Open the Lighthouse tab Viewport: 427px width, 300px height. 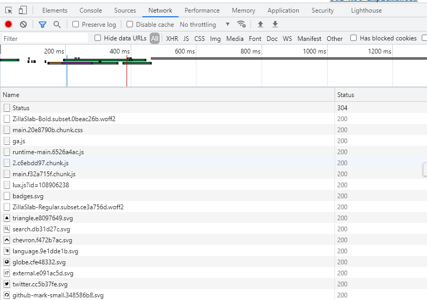(366, 10)
